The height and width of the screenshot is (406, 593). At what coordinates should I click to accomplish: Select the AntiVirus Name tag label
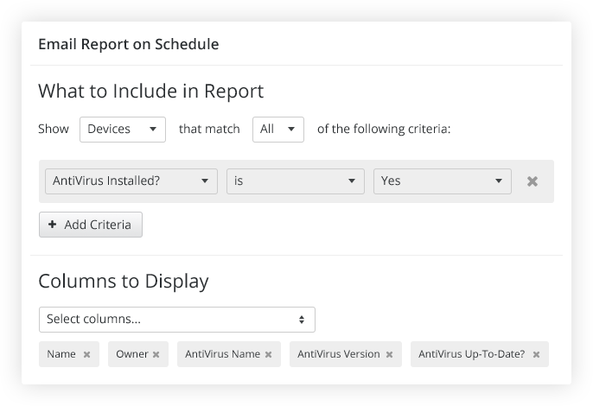point(222,354)
